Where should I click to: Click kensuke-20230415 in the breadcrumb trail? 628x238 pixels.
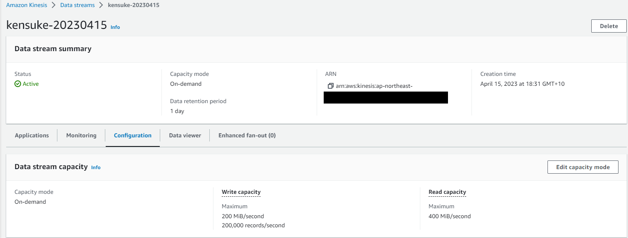point(133,5)
